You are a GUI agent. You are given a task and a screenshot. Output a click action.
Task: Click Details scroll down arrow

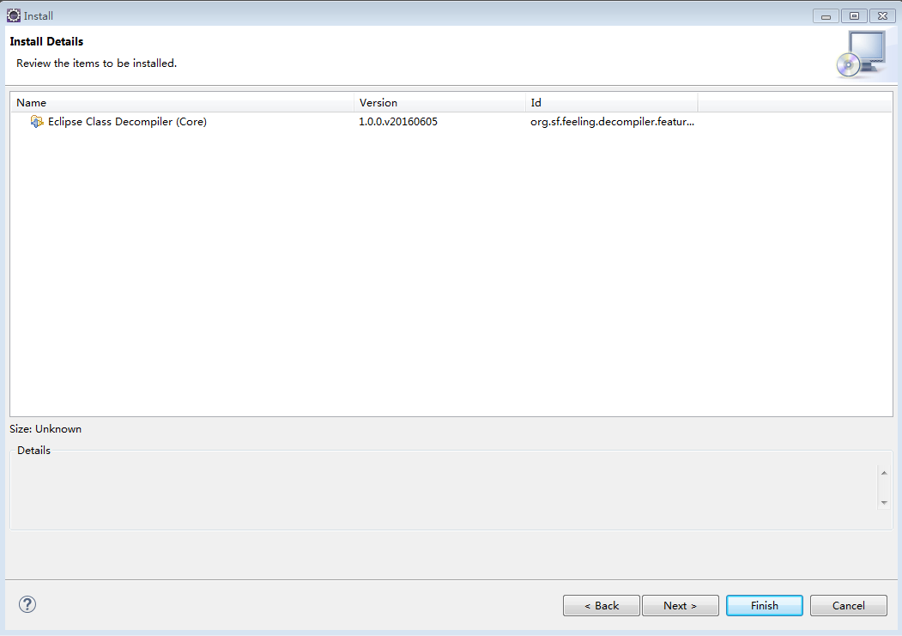pos(884,503)
